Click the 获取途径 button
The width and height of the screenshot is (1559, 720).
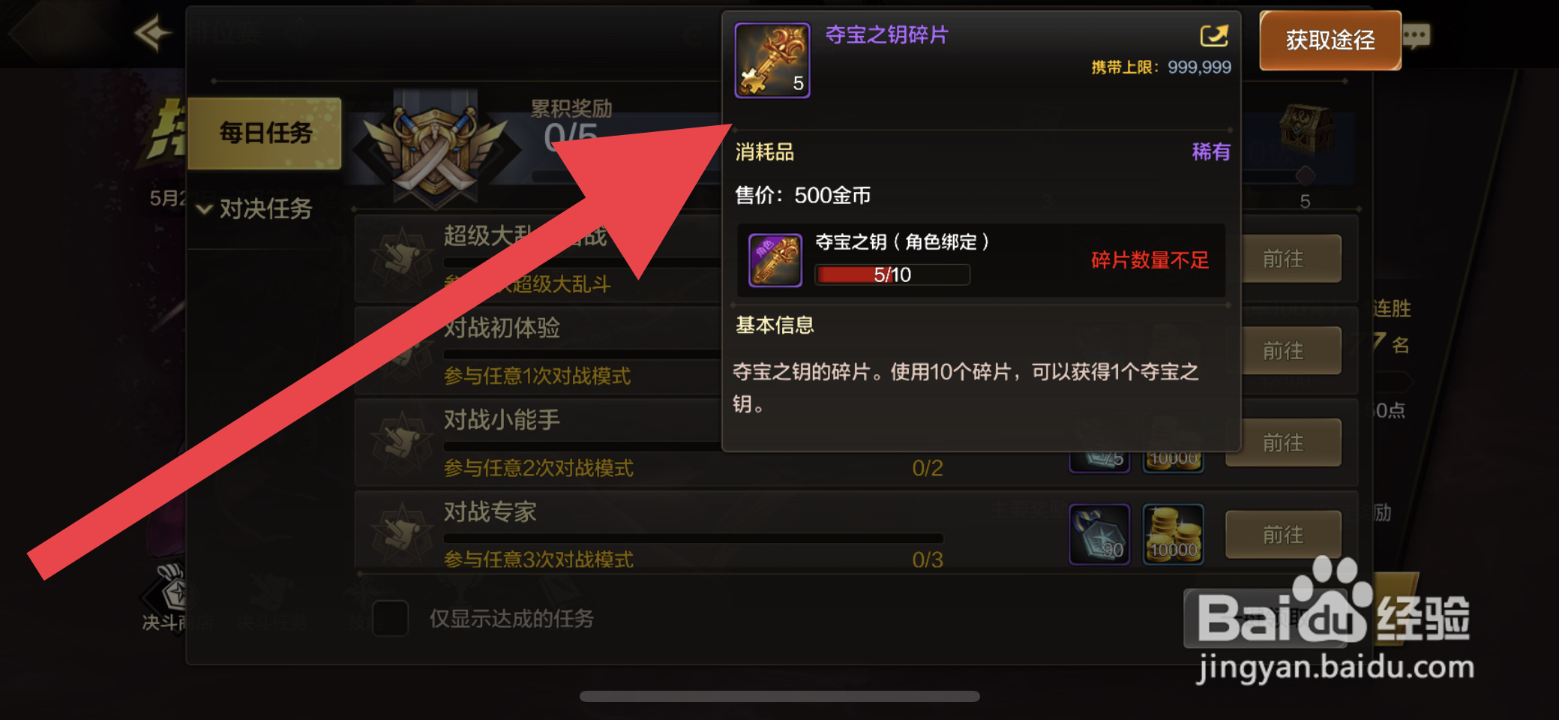pos(1330,40)
